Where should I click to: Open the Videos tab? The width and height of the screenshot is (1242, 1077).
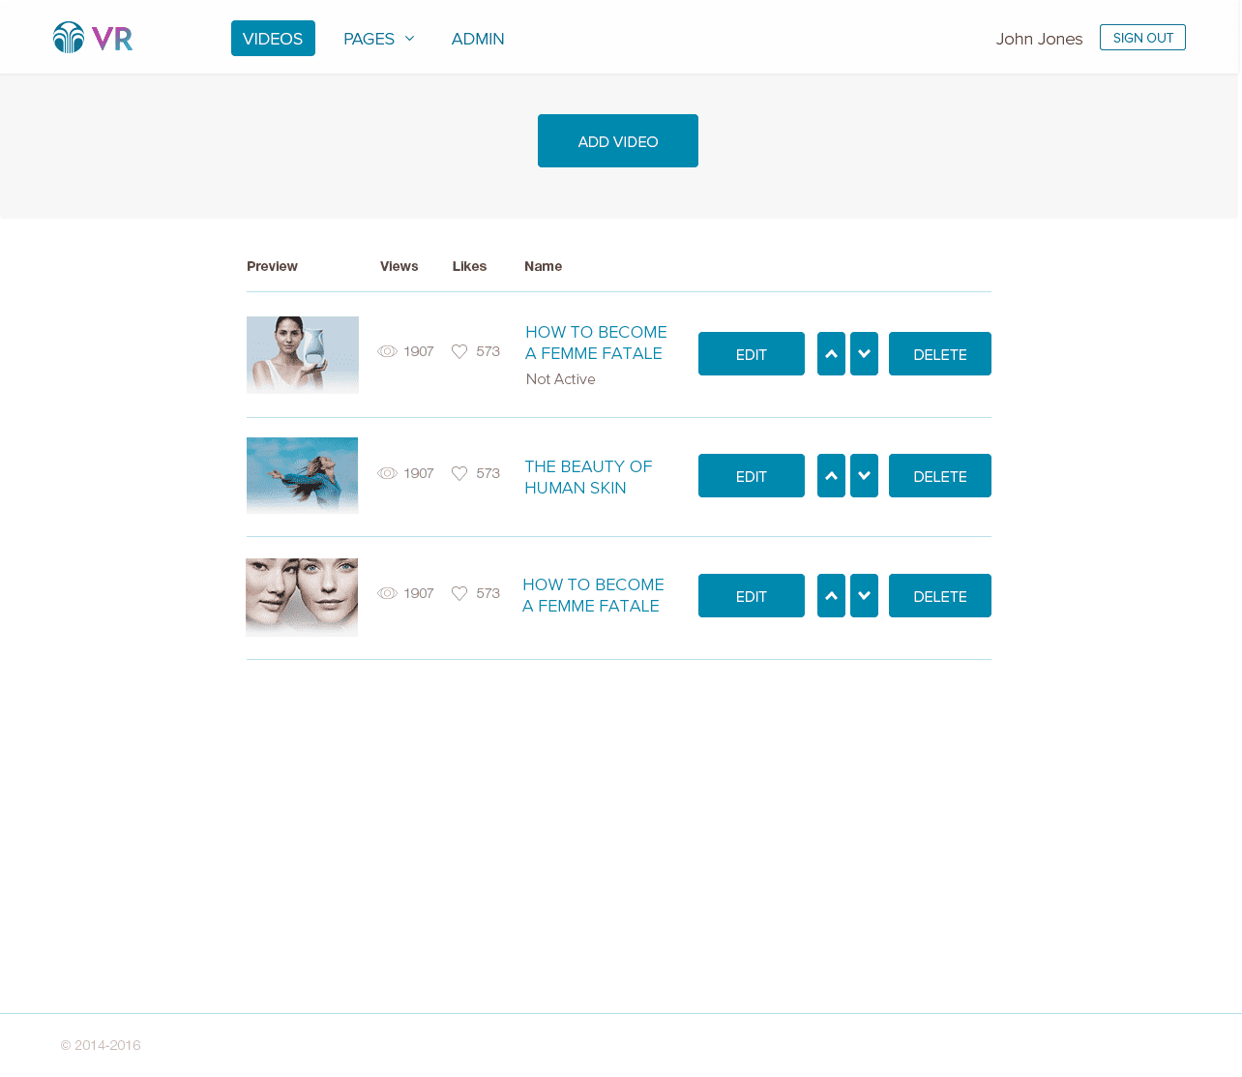click(x=273, y=39)
